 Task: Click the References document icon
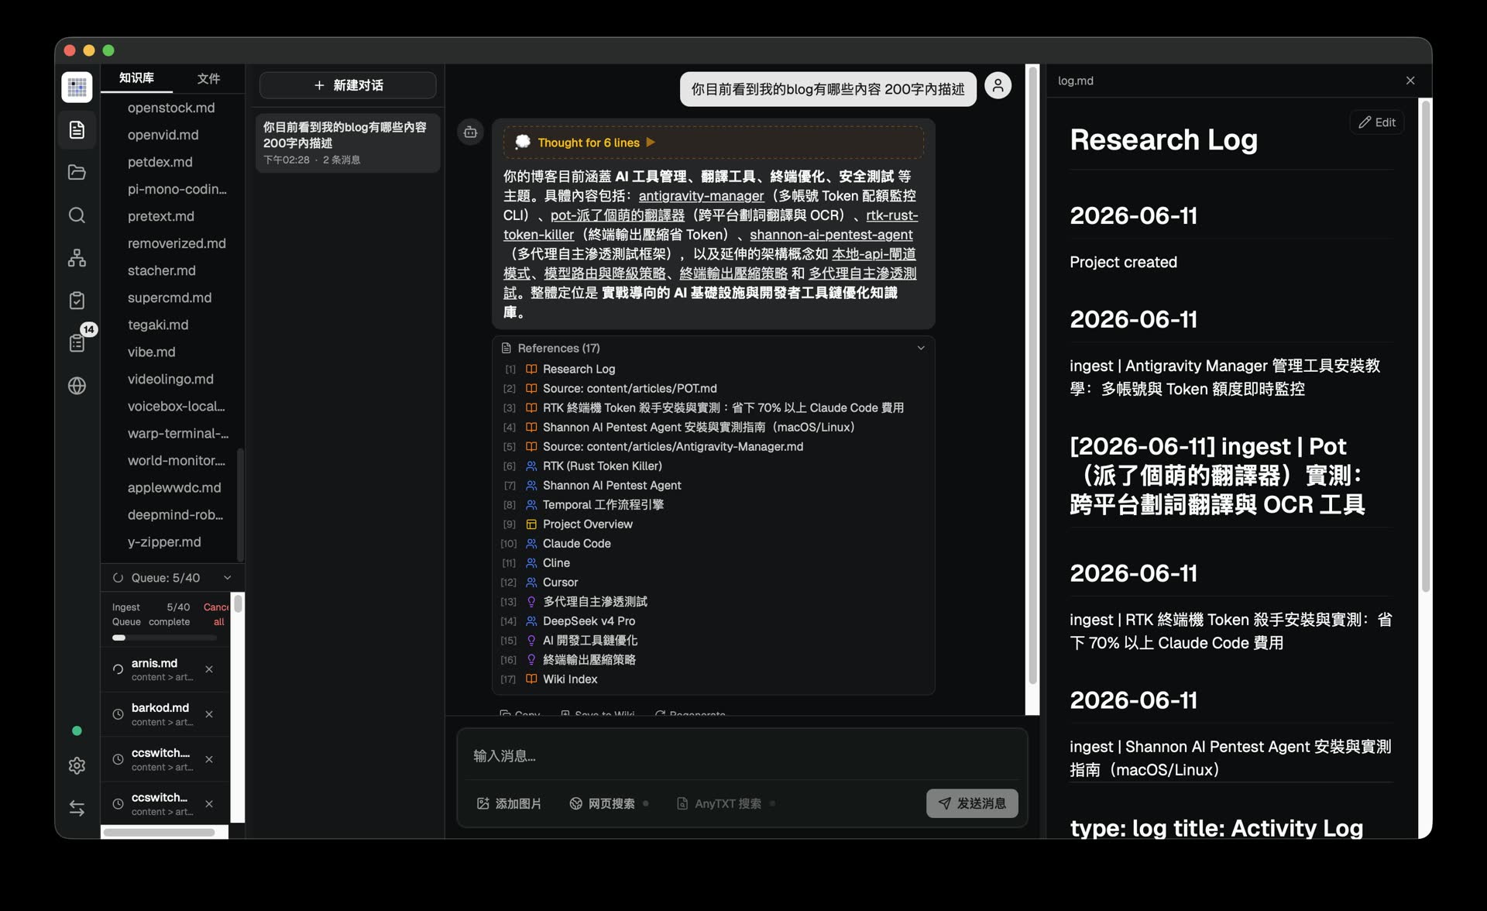[x=507, y=348]
